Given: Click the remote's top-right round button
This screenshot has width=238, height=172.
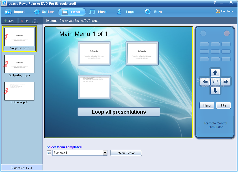Looking at the screenshot, I should [227, 33].
